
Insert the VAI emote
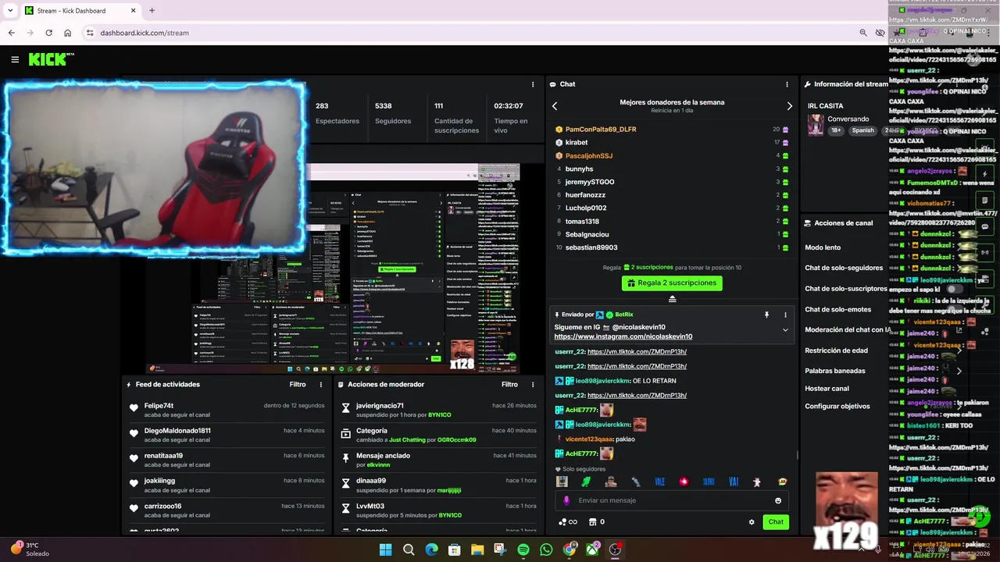coord(734,482)
